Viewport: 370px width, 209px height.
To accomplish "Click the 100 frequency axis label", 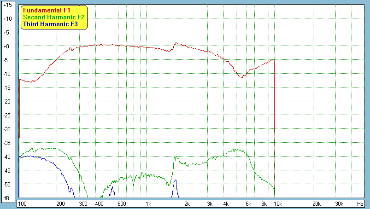I will pos(22,203).
